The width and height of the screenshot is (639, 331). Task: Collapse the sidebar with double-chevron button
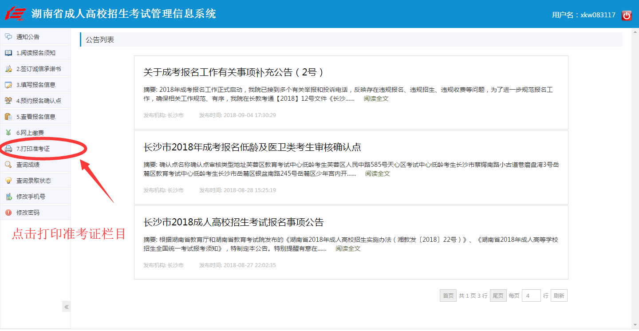click(67, 307)
